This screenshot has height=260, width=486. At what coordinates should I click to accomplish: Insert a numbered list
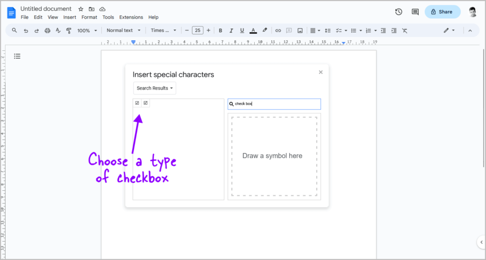tap(368, 31)
